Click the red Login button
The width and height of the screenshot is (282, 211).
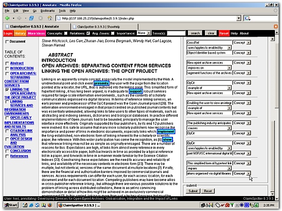(x=8, y=33)
